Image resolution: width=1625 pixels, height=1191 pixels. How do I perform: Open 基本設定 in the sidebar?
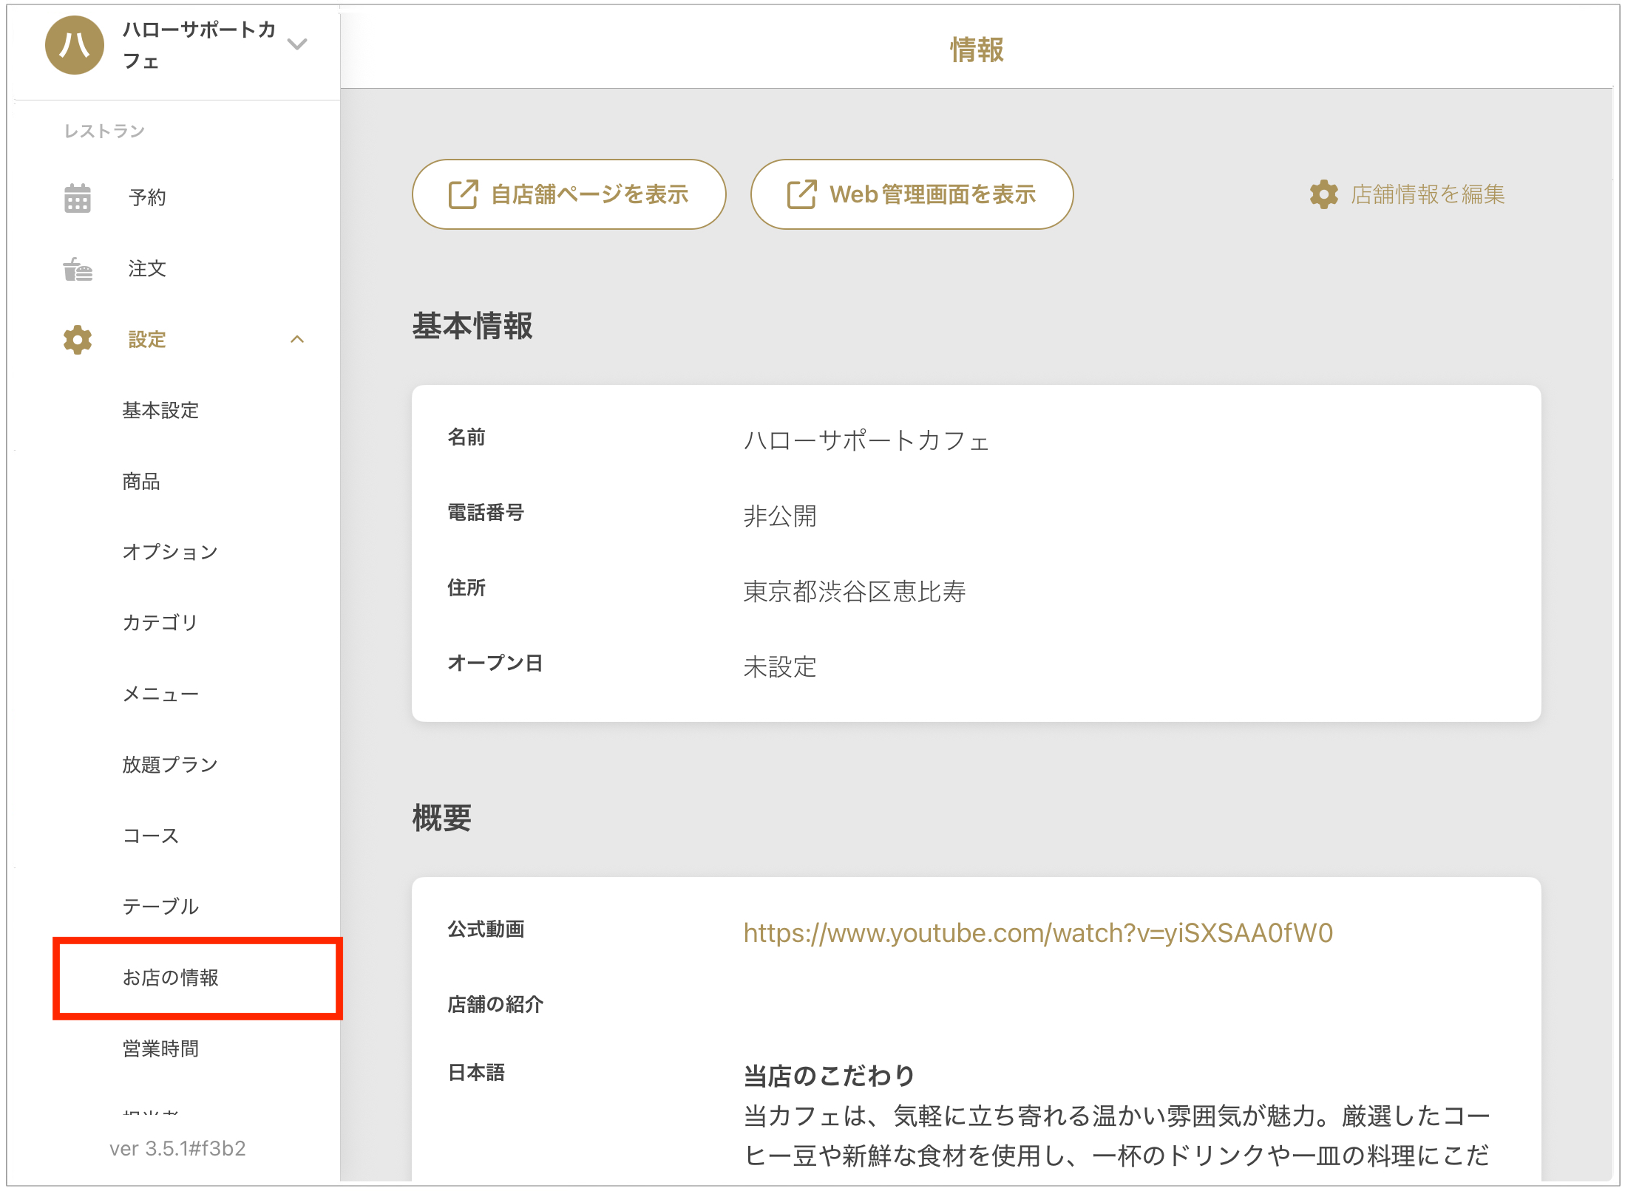160,411
